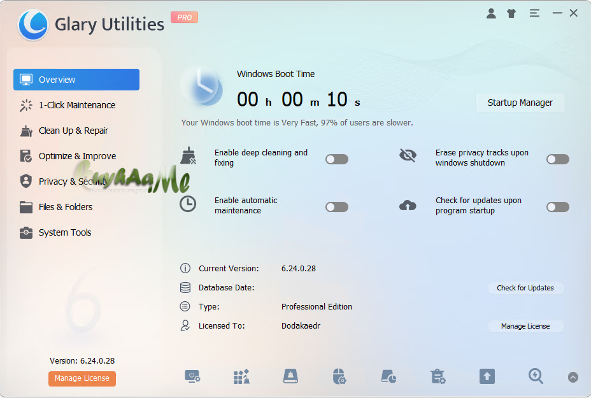
Task: Click the Database Date label
Action: (227, 288)
